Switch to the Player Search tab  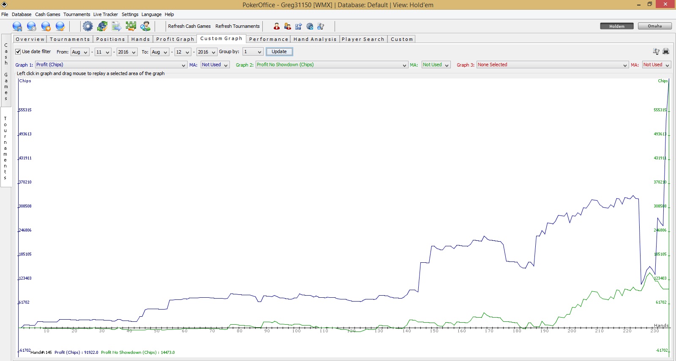pos(363,39)
